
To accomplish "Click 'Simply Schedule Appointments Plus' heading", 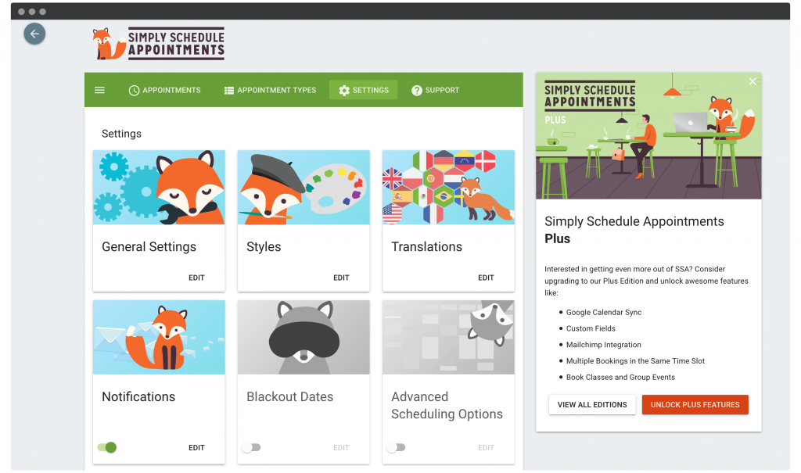I will click(634, 230).
